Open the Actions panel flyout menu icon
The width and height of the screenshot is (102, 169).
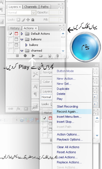(63, 29)
